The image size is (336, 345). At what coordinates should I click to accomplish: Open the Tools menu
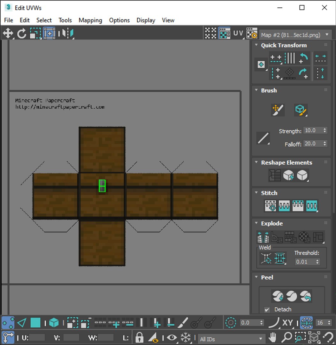65,20
